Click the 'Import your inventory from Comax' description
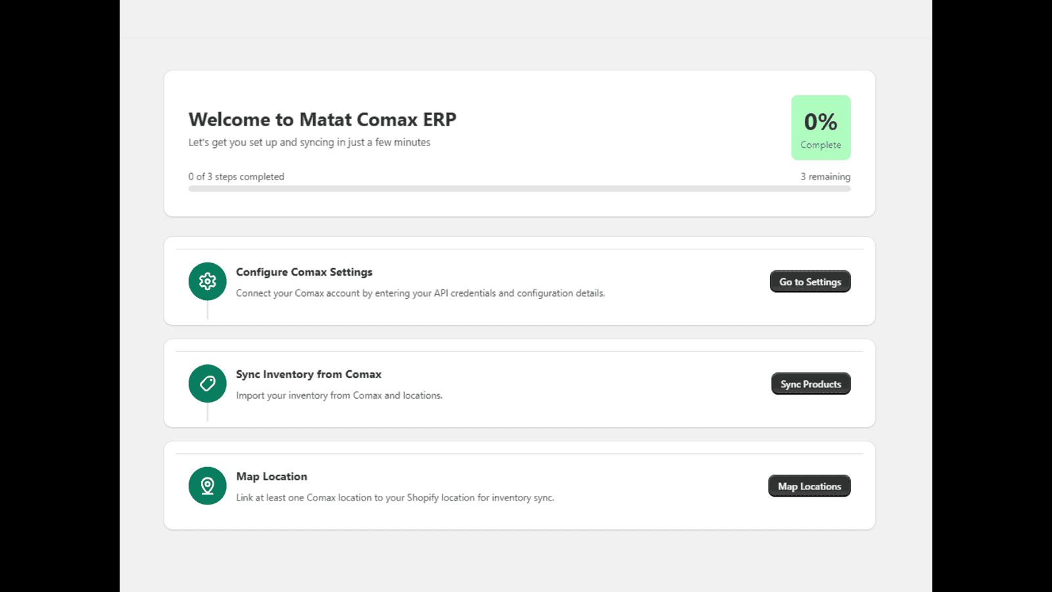 [339, 395]
